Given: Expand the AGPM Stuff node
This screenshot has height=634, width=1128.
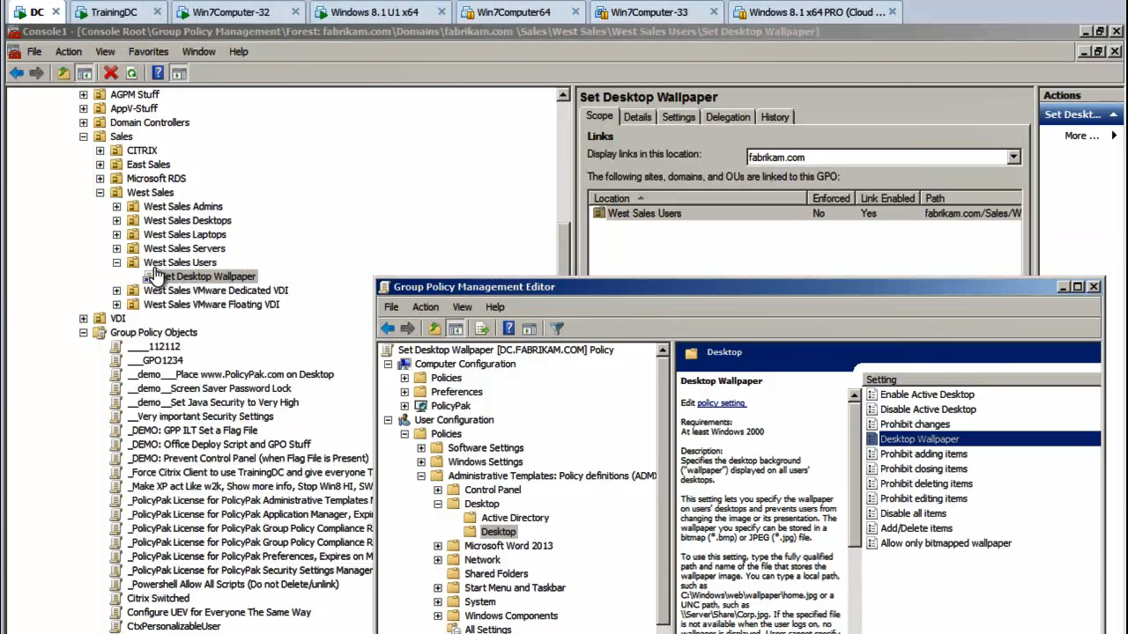Looking at the screenshot, I should 84,94.
